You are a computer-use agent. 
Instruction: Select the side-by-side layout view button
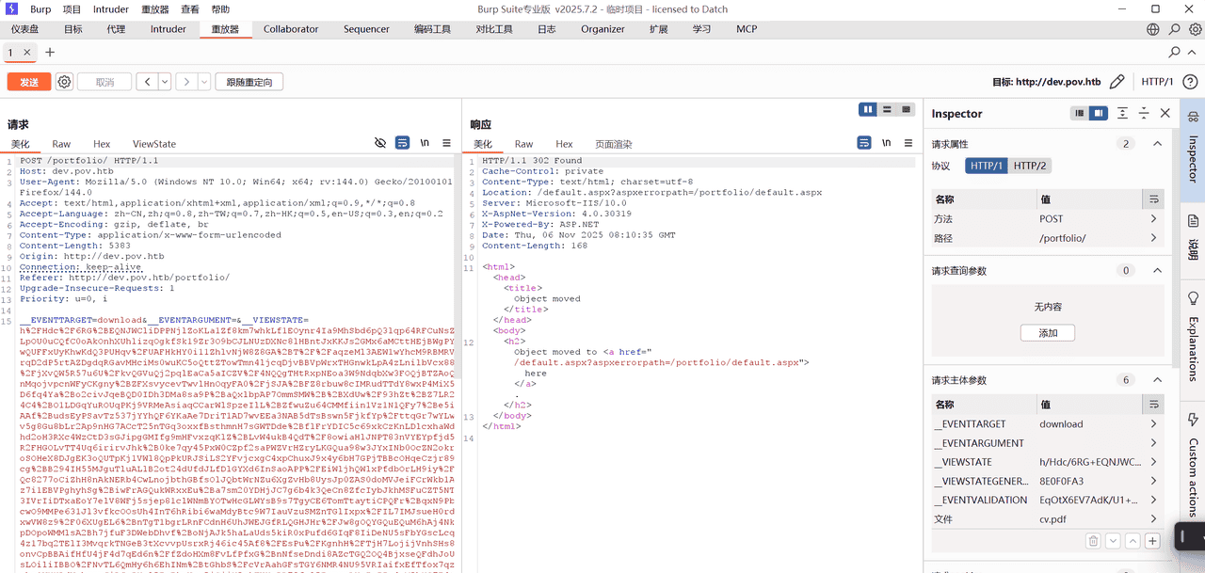[x=868, y=109]
